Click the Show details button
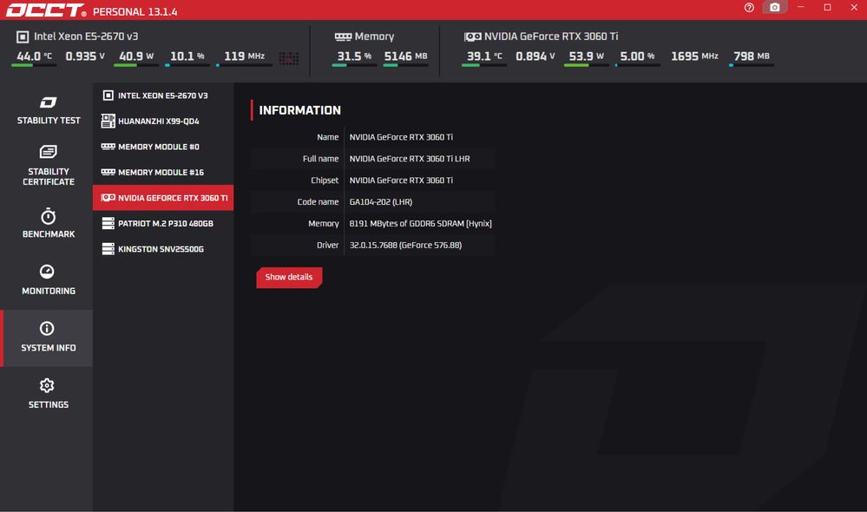The image size is (867, 512). tap(289, 278)
